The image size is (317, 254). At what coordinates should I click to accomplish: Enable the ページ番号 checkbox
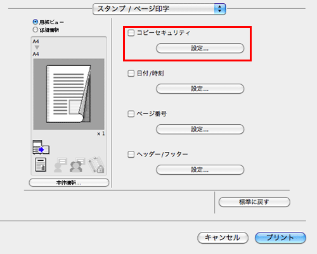pos(131,114)
